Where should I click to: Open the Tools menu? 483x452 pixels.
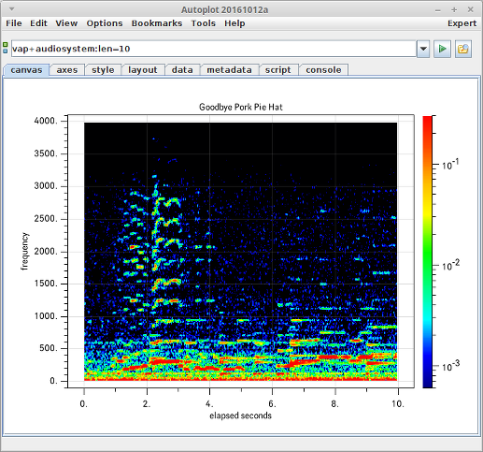click(204, 23)
